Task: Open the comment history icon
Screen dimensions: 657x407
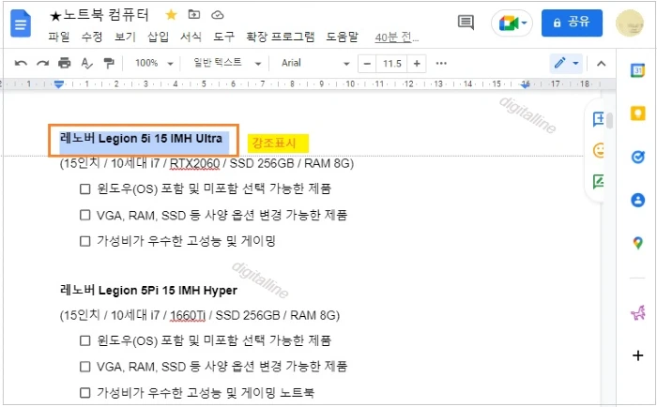Action: pos(466,23)
